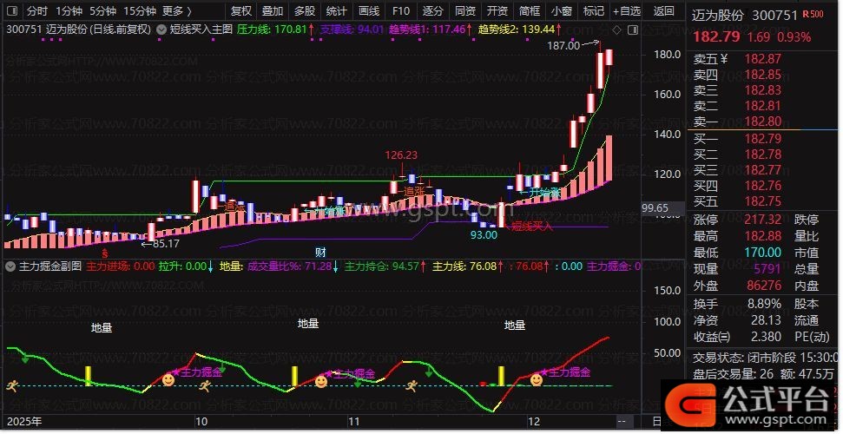Image resolution: width=843 pixels, height=434 pixels.
Task: Click the 187.00 high price label
Action: pyautogui.click(x=563, y=45)
